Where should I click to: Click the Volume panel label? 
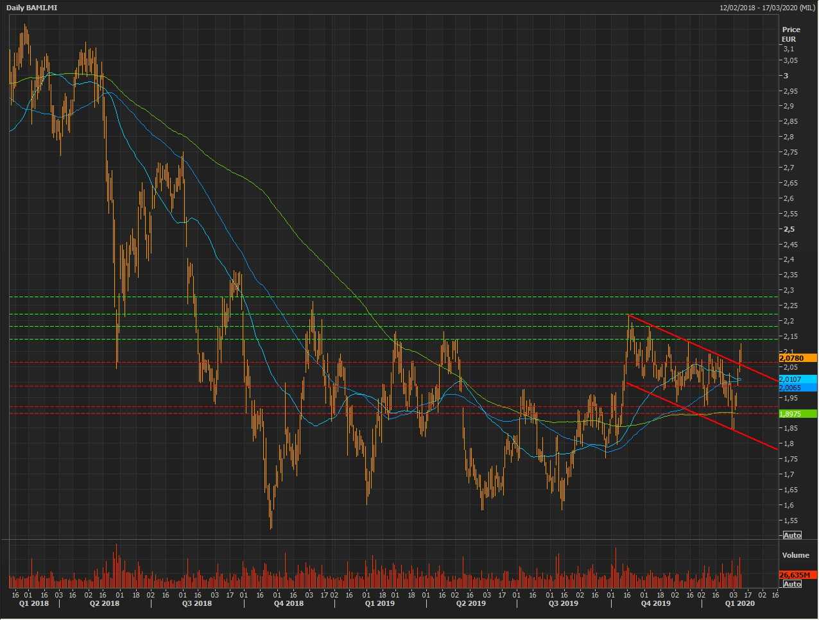coord(795,555)
